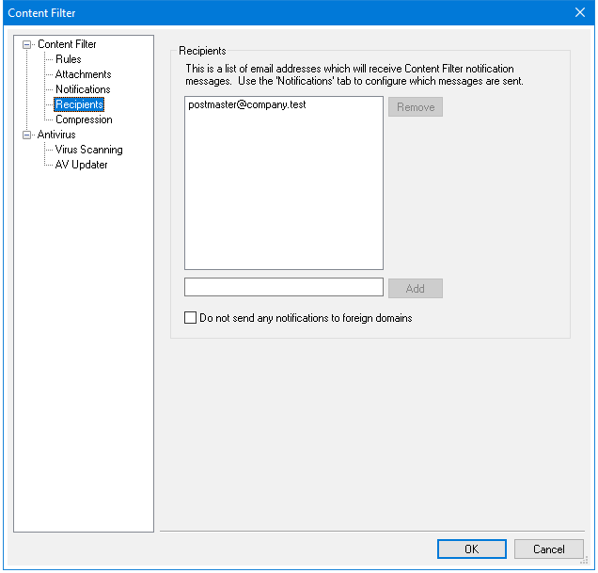
Task: Open Virus Scanning under Antivirus
Action: (88, 150)
